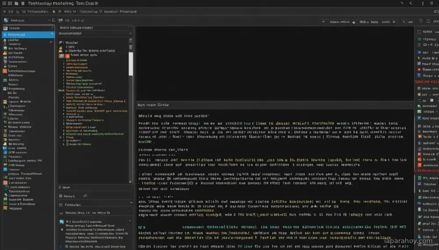Click the back arrow in the title bar
The width and height of the screenshot is (439, 250).
tap(411, 4)
